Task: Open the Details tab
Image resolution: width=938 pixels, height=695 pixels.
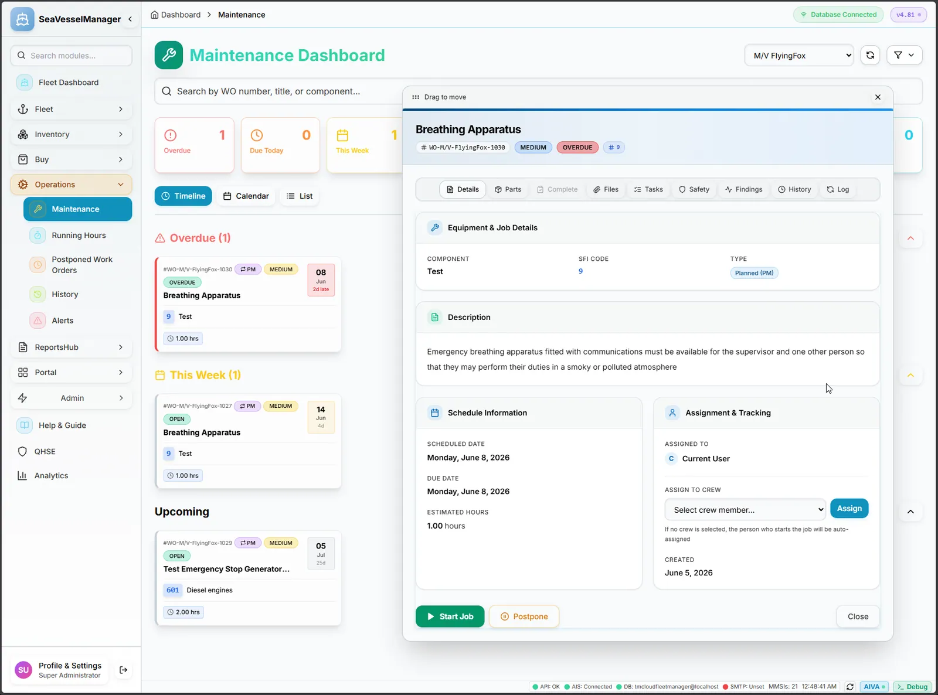Action: click(x=463, y=189)
